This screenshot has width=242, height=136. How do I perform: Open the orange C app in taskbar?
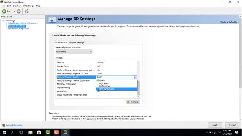pos(56,133)
